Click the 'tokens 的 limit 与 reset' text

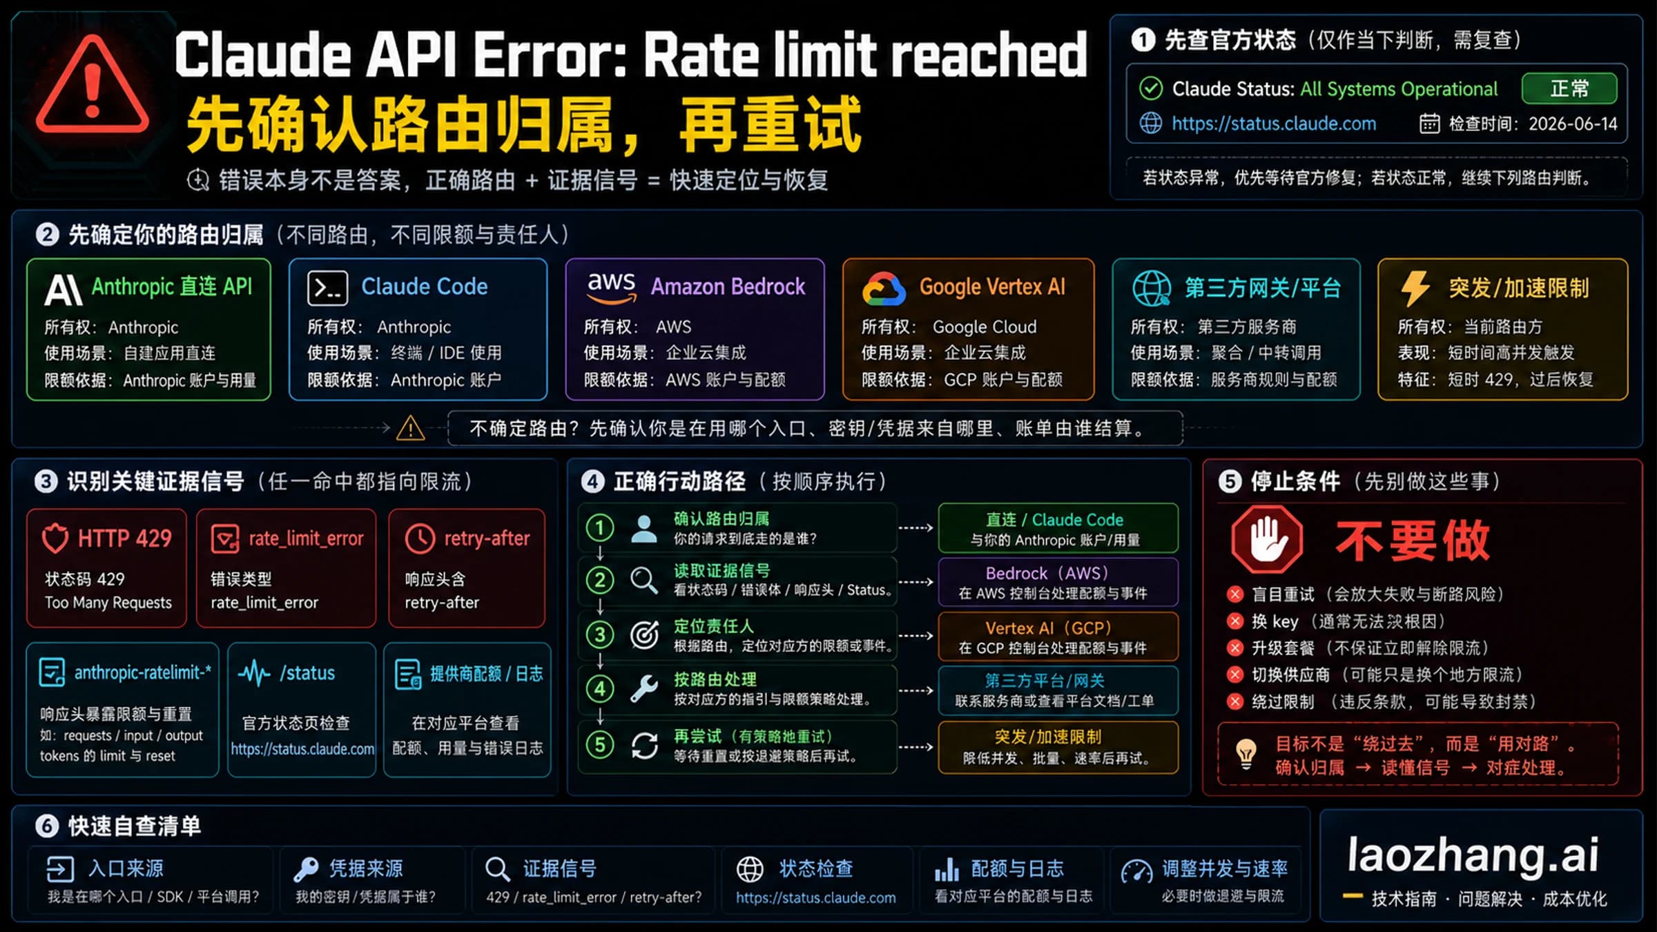(x=108, y=756)
